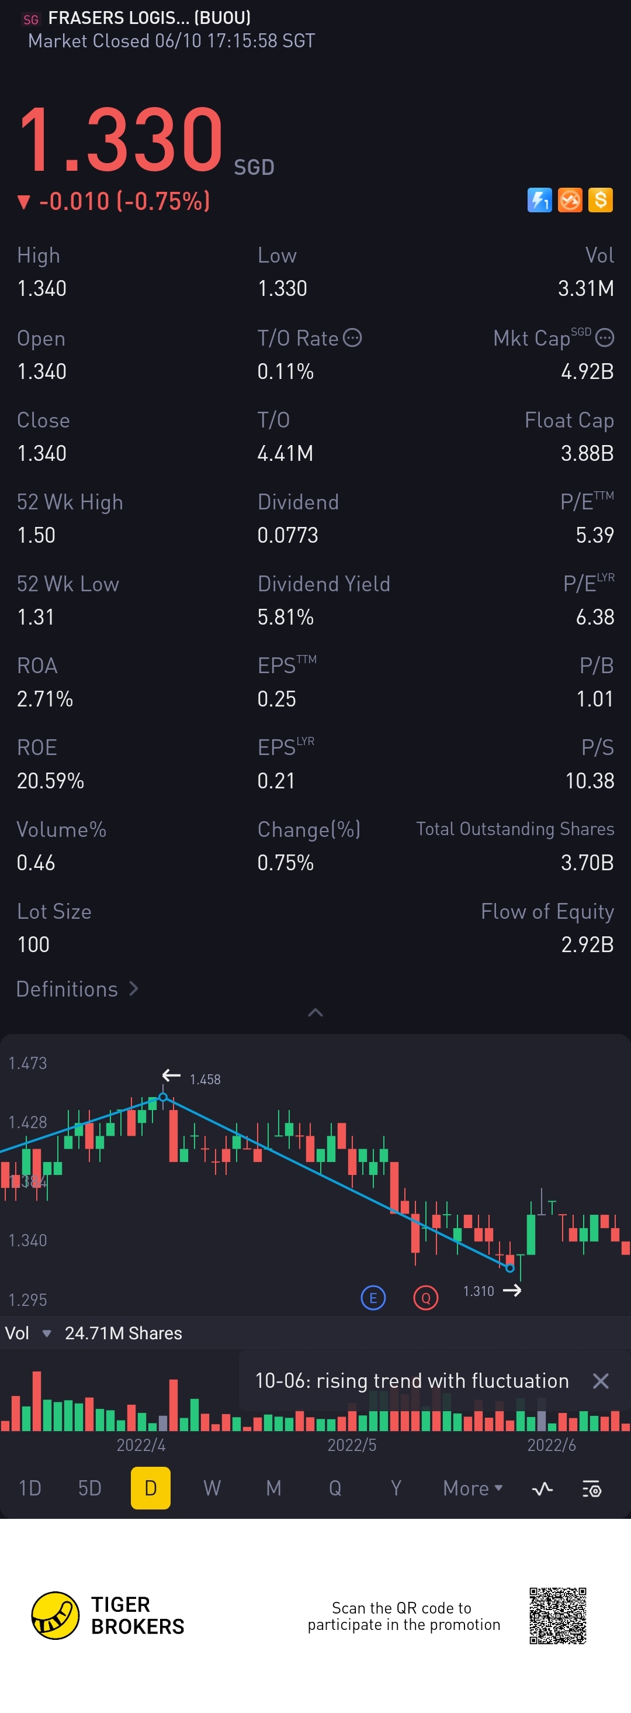Image resolution: width=631 pixels, height=1713 pixels.
Task: Tap the orange circular badge icon
Action: click(x=570, y=200)
